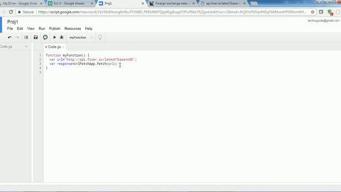The height and width of the screenshot is (192, 341).
Task: Open current project's triggers clock icon
Action: tap(45, 37)
